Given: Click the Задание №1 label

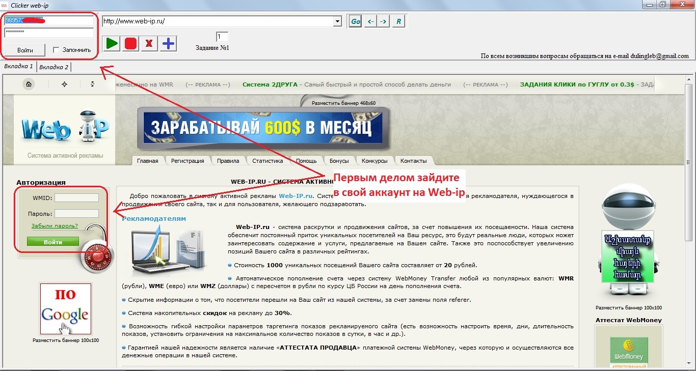Looking at the screenshot, I should tap(212, 48).
